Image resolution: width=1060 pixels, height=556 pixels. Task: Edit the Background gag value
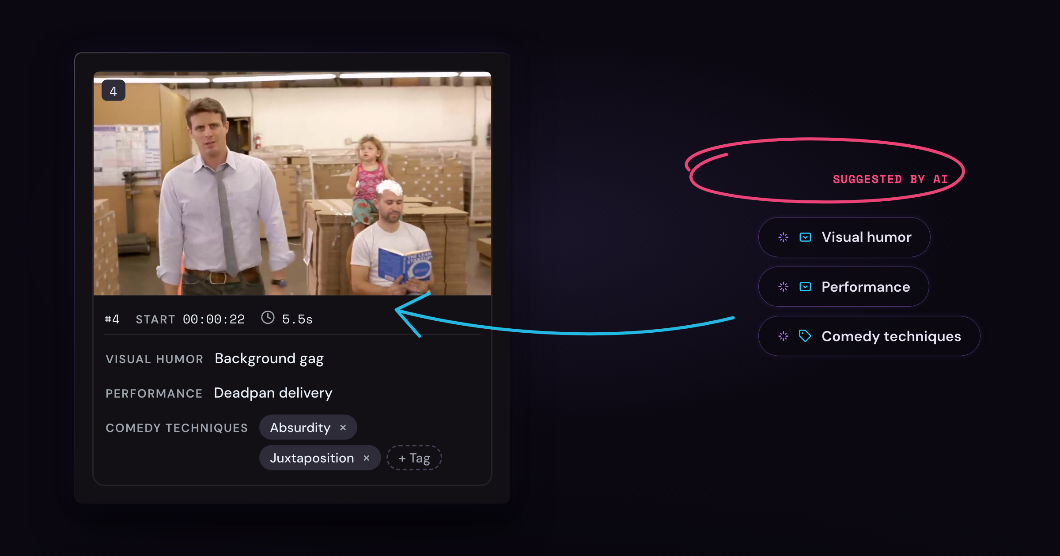269,358
